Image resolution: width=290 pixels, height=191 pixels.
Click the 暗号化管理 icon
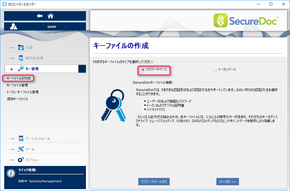21,58
